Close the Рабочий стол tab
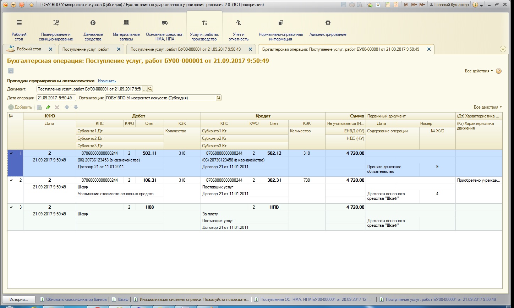514x308 pixels. point(50,49)
